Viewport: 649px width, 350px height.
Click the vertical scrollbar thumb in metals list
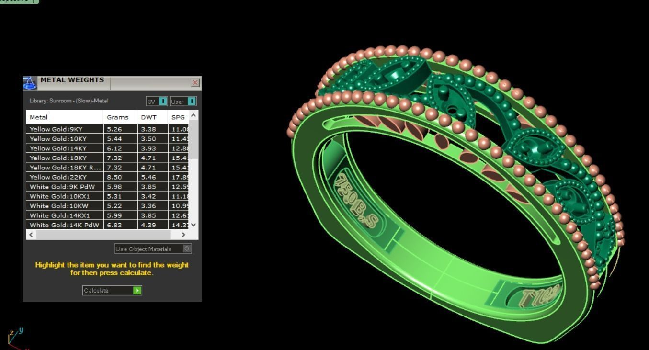point(194,140)
